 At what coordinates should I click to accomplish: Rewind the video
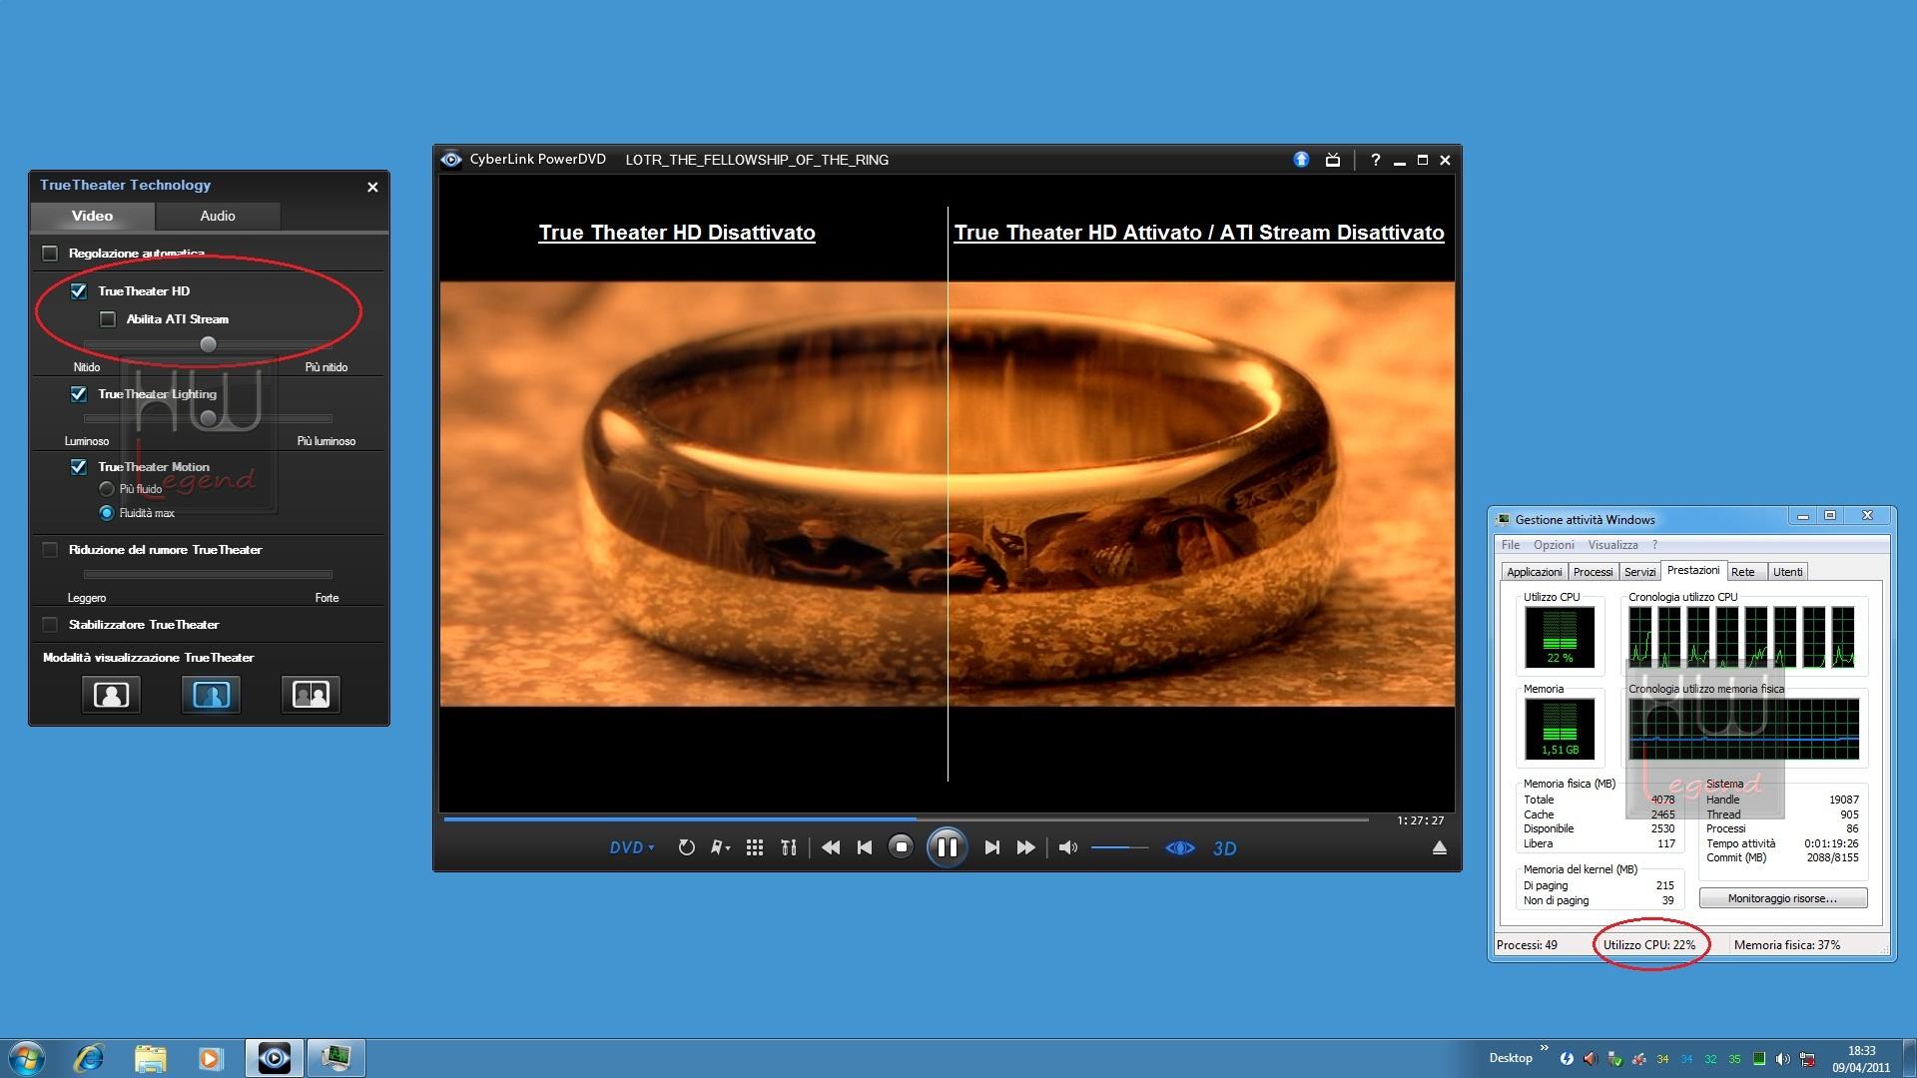(x=830, y=847)
